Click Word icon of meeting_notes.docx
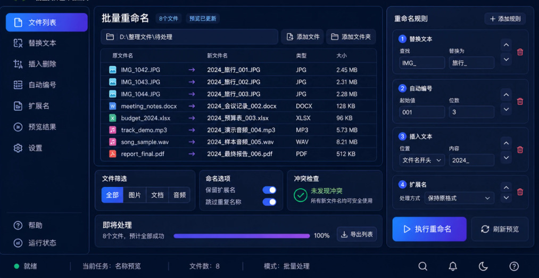The image size is (539, 278). [x=112, y=106]
